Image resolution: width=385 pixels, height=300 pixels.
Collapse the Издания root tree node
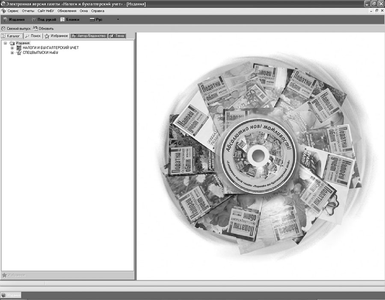coord(5,43)
